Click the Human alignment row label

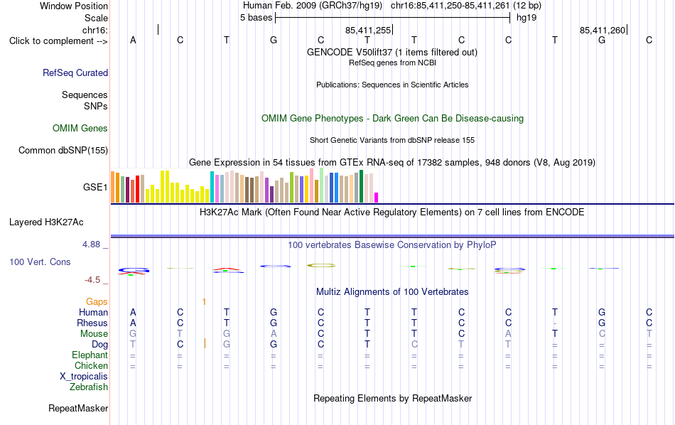tap(93, 312)
